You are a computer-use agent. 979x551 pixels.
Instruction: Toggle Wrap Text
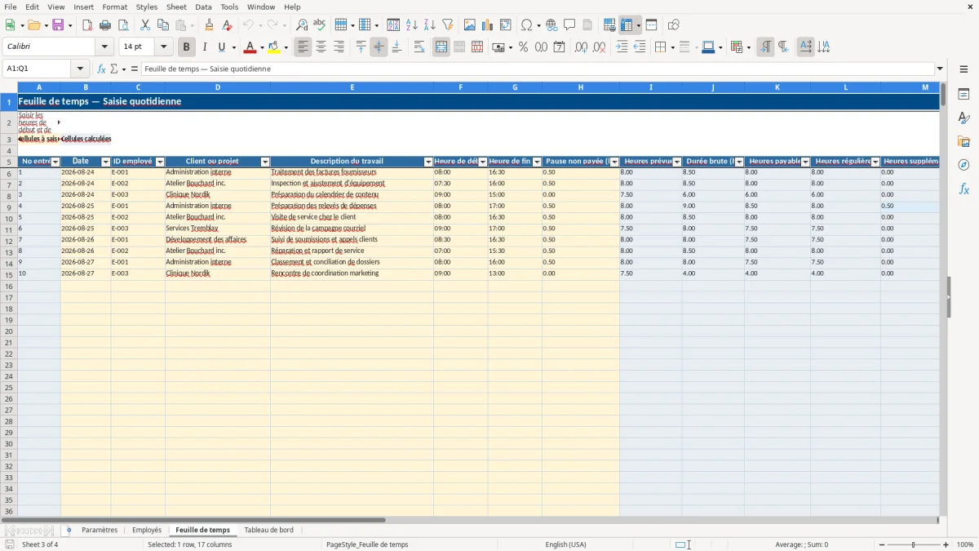[419, 47]
